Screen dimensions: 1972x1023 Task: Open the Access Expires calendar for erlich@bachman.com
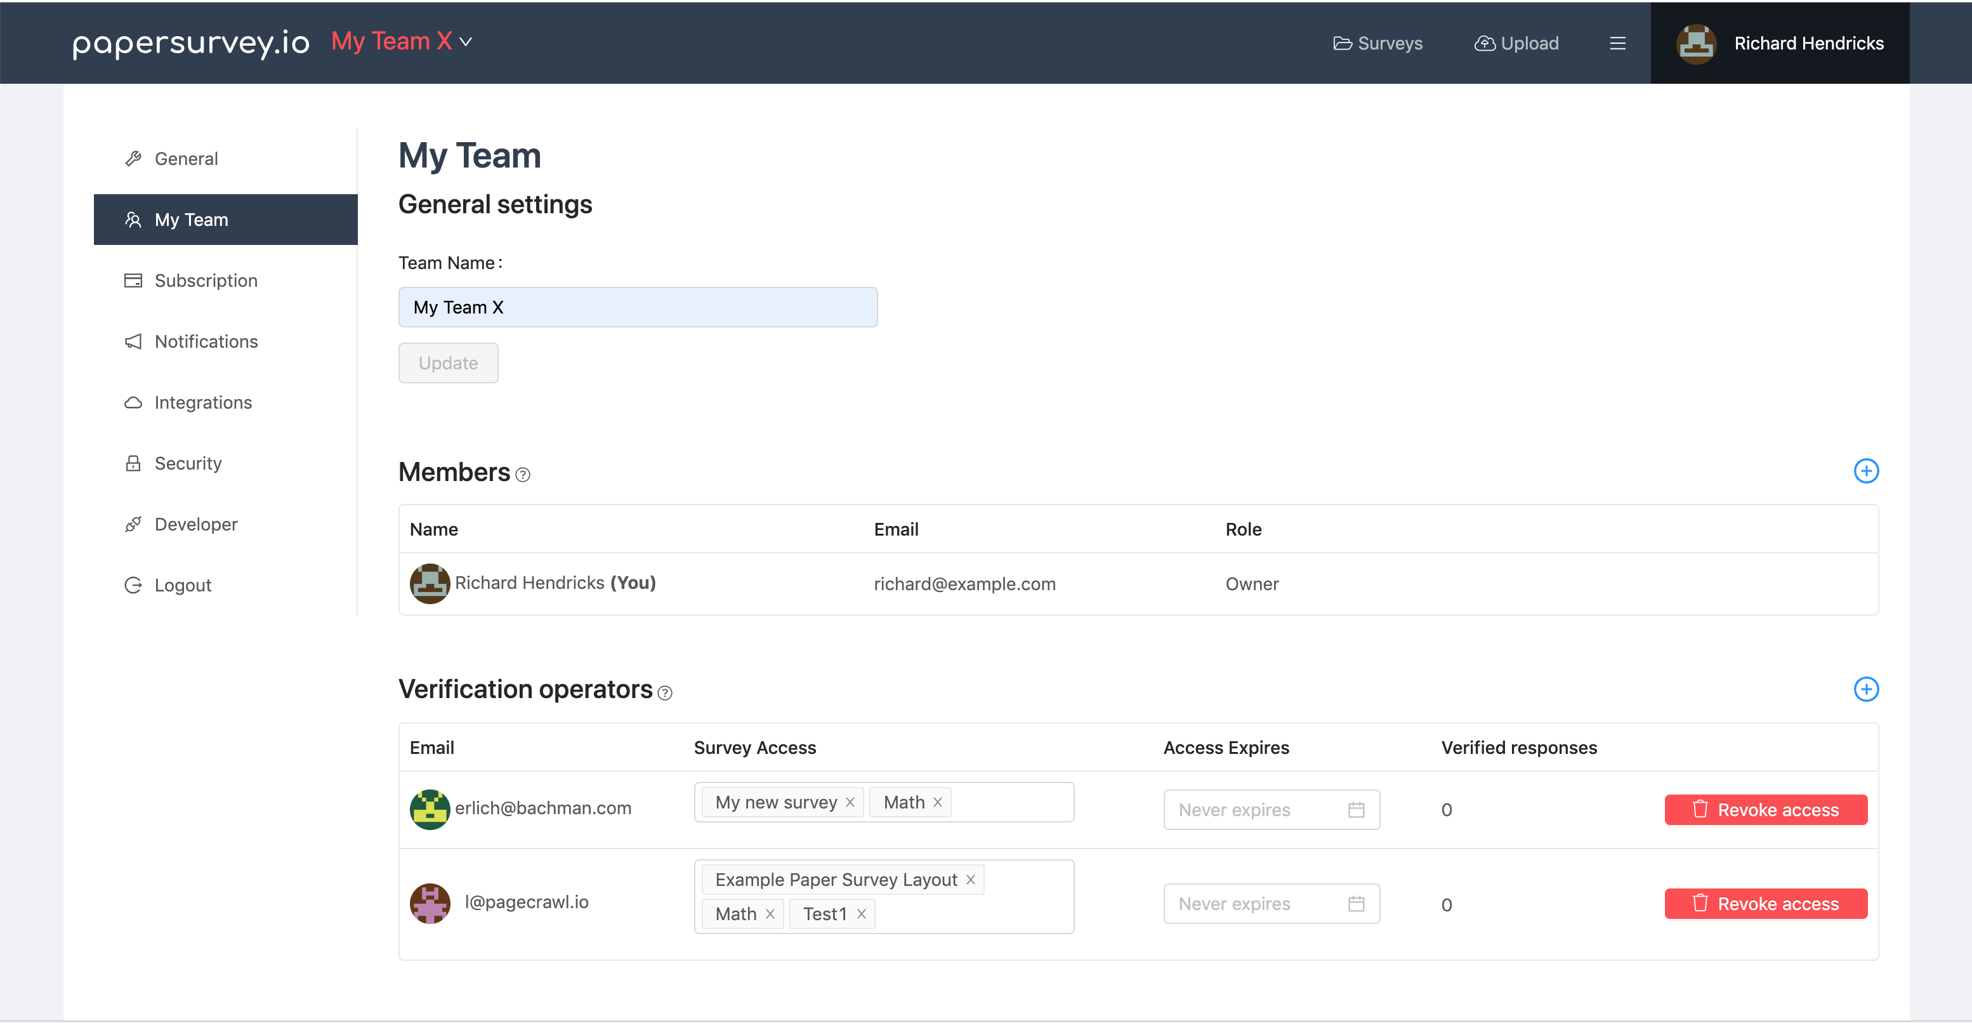[1357, 809]
